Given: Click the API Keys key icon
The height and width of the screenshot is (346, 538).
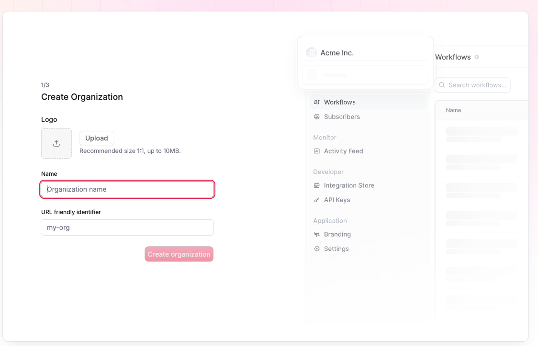Looking at the screenshot, I should (317, 200).
